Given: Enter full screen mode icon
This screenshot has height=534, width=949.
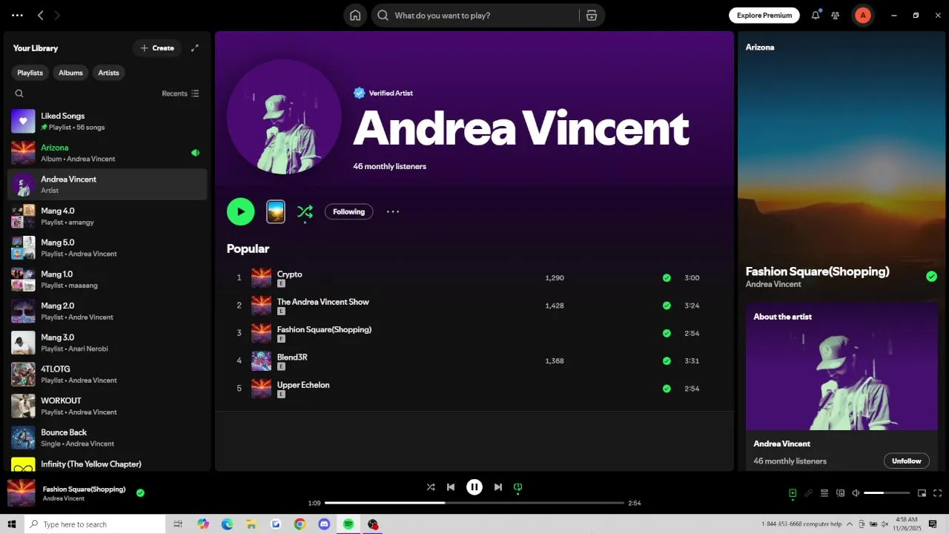Looking at the screenshot, I should [938, 493].
